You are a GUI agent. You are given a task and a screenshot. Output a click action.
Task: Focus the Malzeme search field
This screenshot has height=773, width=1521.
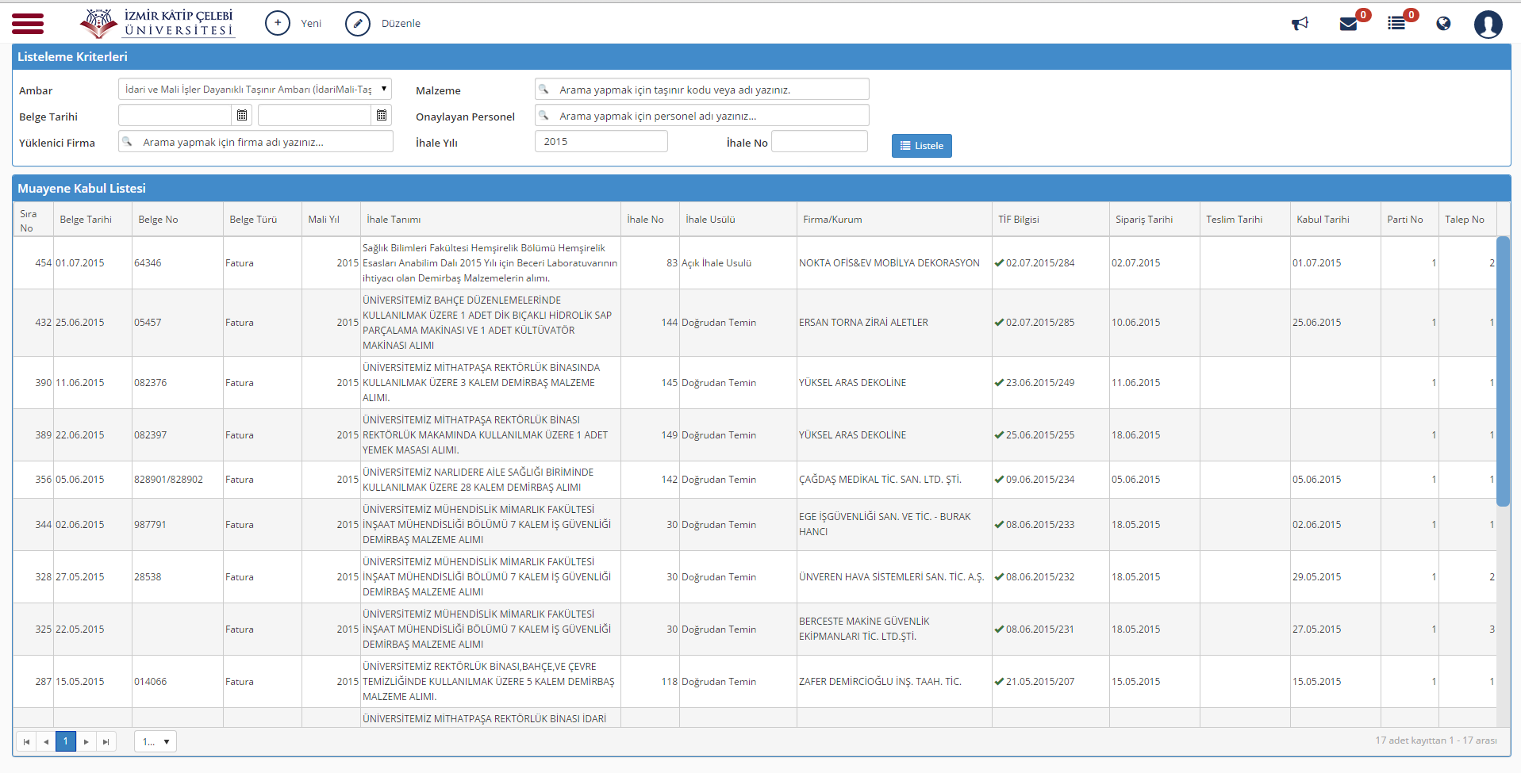[x=701, y=90]
